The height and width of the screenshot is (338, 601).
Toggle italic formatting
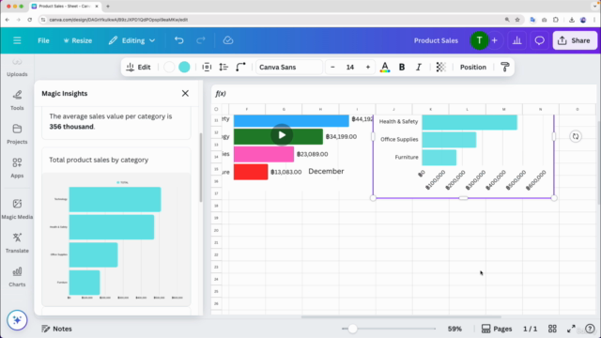(419, 67)
